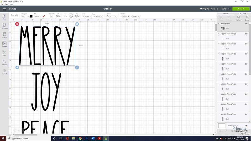Click the rotate handle on MERRY selection
This screenshot has height=141, width=251.
pos(77,24)
